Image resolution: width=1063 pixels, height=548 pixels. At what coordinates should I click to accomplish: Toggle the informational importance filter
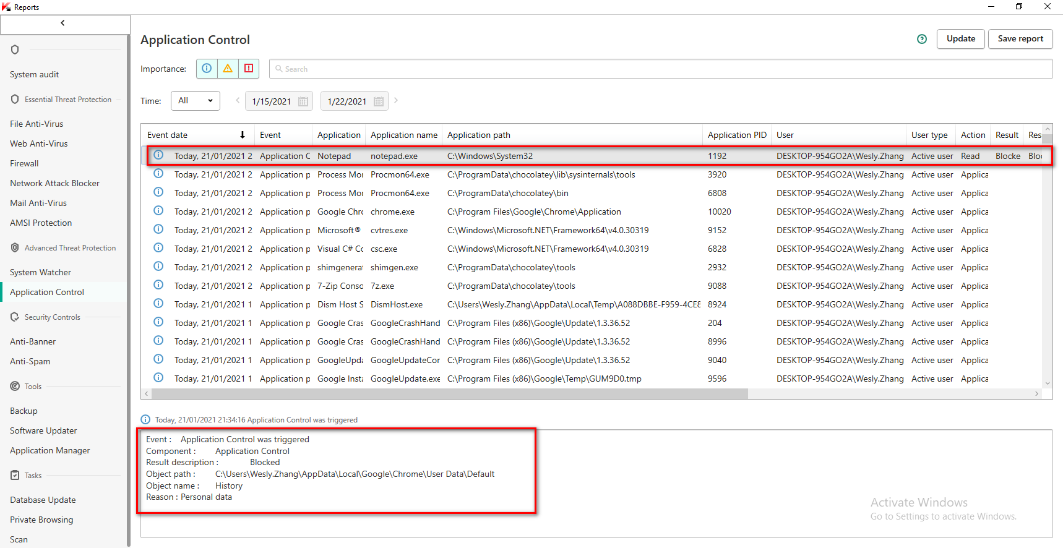tap(207, 69)
